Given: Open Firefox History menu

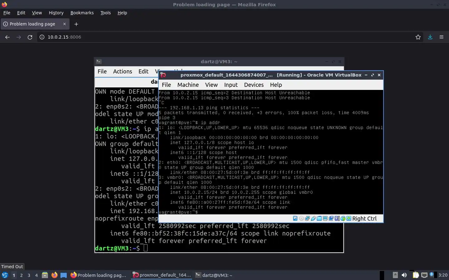Looking at the screenshot, I should tap(56, 13).
